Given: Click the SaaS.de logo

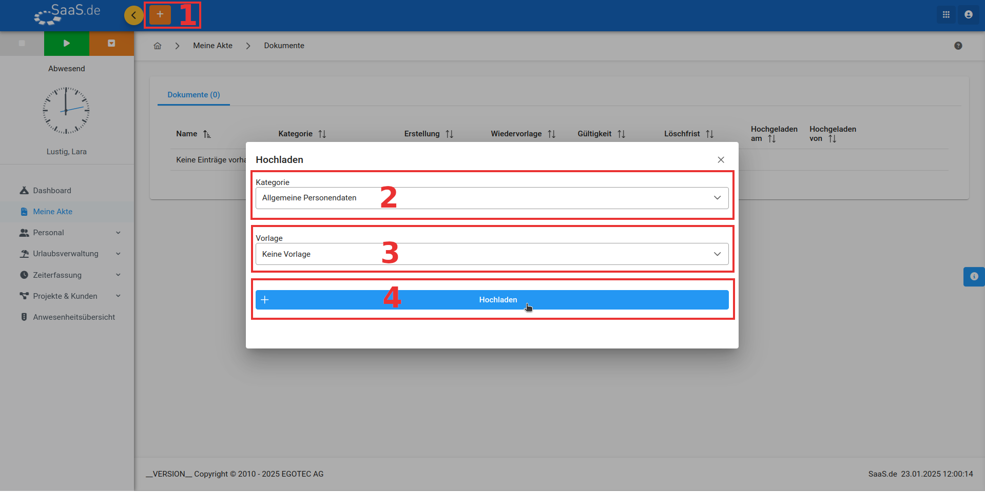Looking at the screenshot, I should coord(67,14).
